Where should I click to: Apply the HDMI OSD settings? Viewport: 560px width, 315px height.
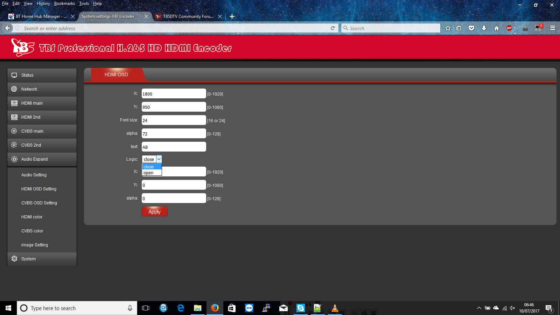(x=155, y=212)
